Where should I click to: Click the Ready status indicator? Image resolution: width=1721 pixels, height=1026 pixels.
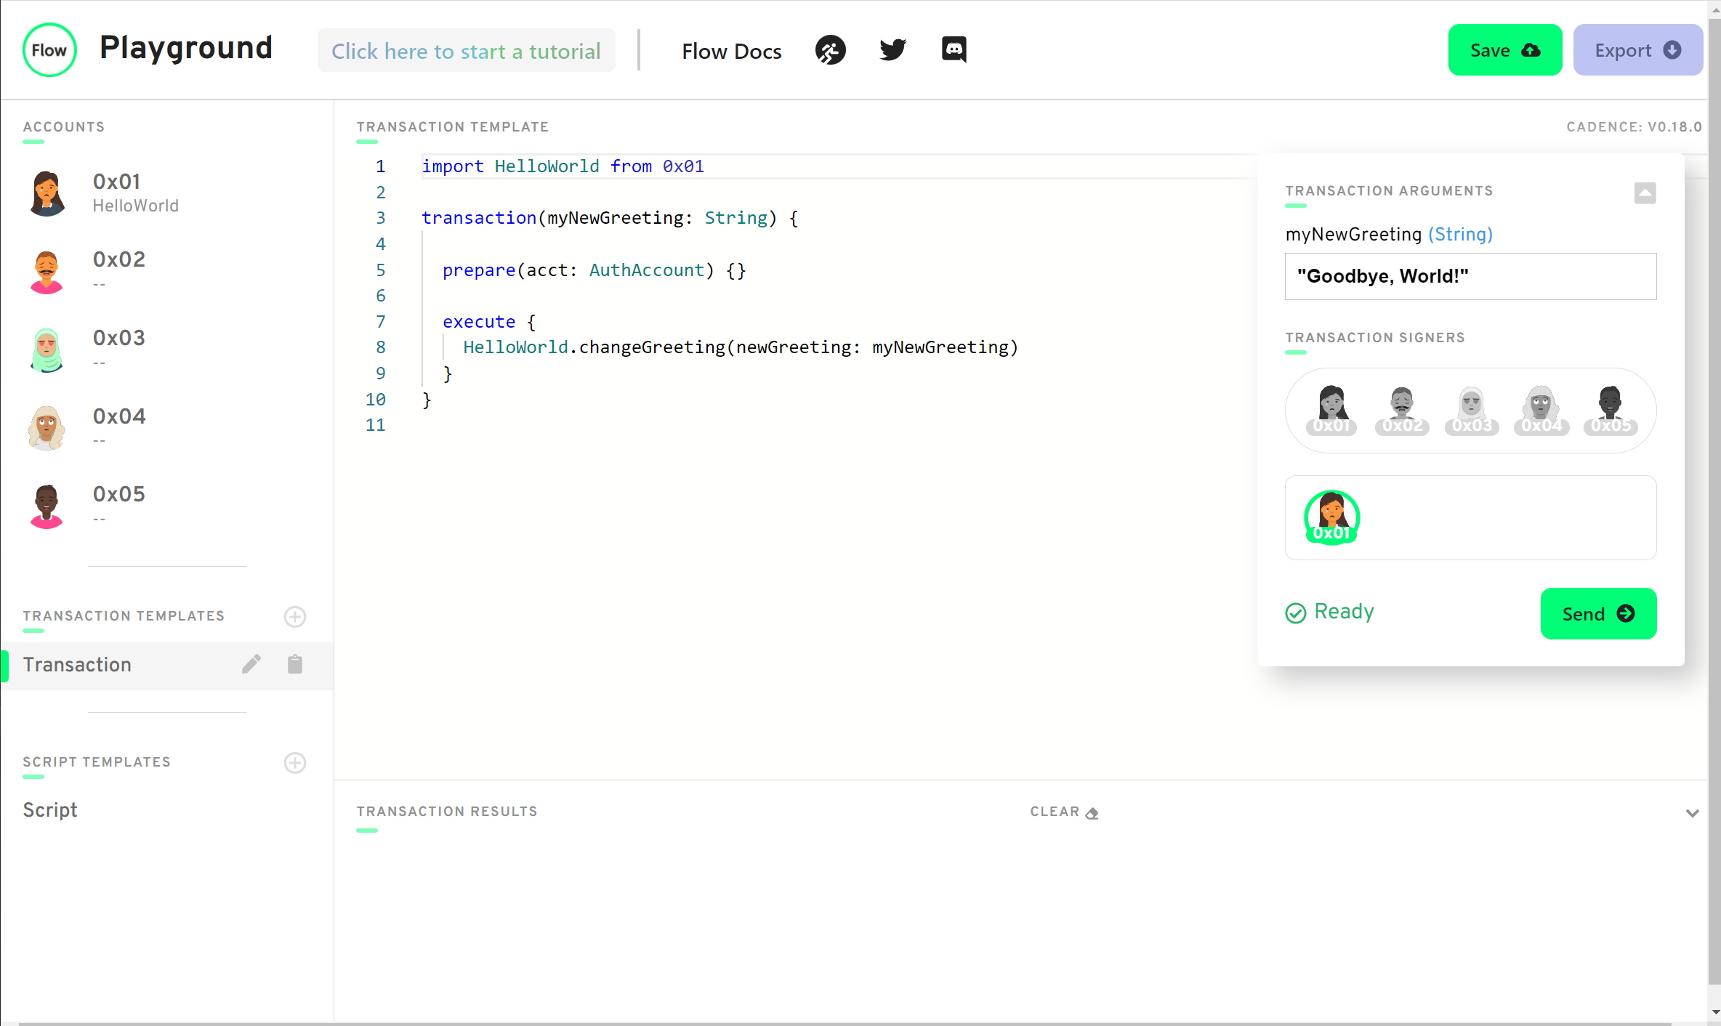coord(1329,612)
